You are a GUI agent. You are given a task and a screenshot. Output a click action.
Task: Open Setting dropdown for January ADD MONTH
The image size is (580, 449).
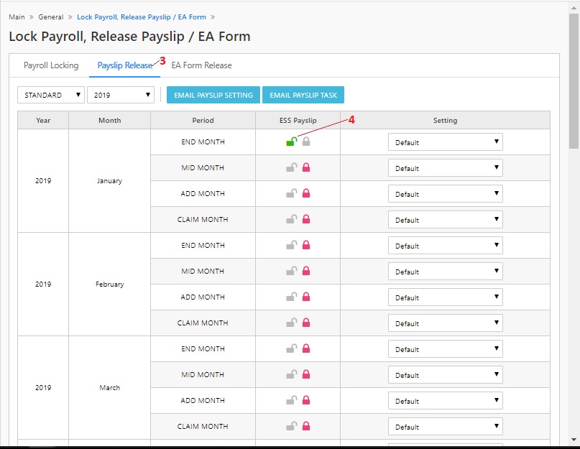[446, 194]
